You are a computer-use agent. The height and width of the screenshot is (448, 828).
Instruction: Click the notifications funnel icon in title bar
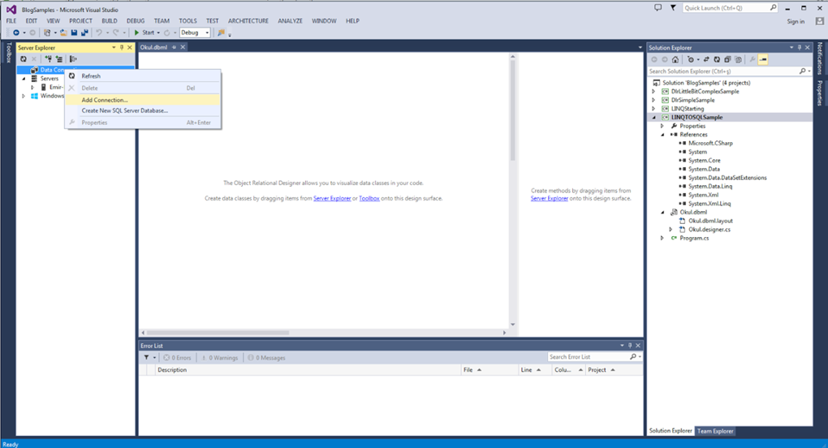coord(673,8)
